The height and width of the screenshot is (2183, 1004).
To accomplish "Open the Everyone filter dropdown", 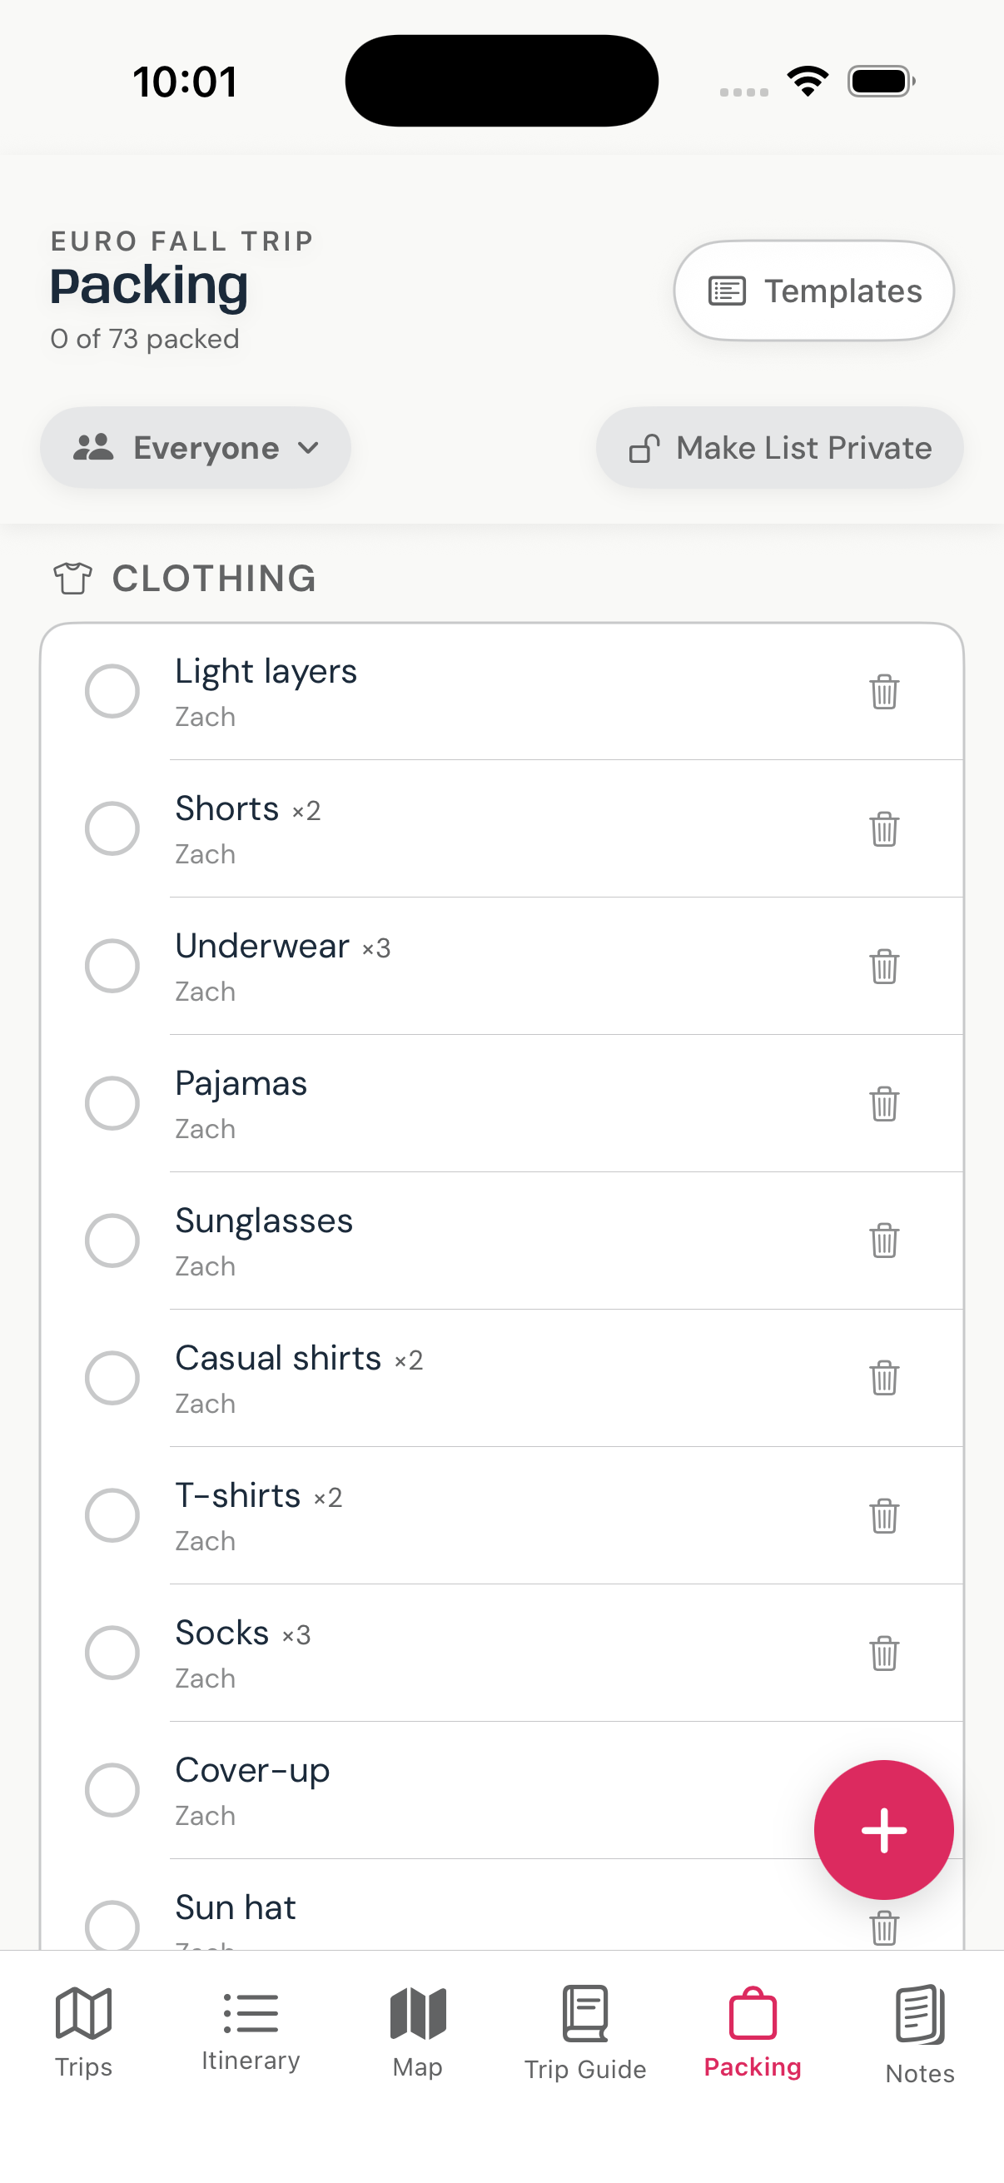I will pyautogui.click(x=196, y=447).
